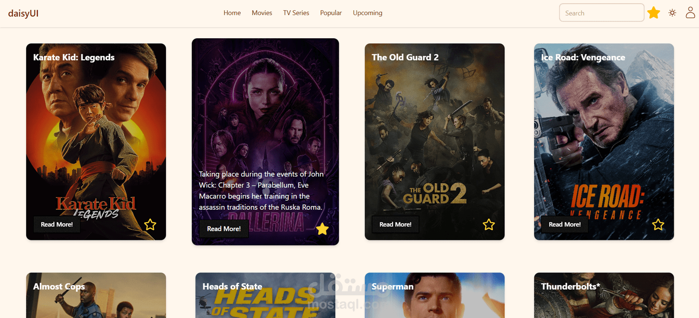Select the Thunderbolts* poster card
Image resolution: width=699 pixels, height=318 pixels.
[604, 295]
